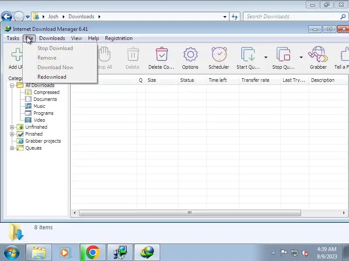Launch the Grabber tool icon
Screen dimensions: 349x261
(x=318, y=54)
